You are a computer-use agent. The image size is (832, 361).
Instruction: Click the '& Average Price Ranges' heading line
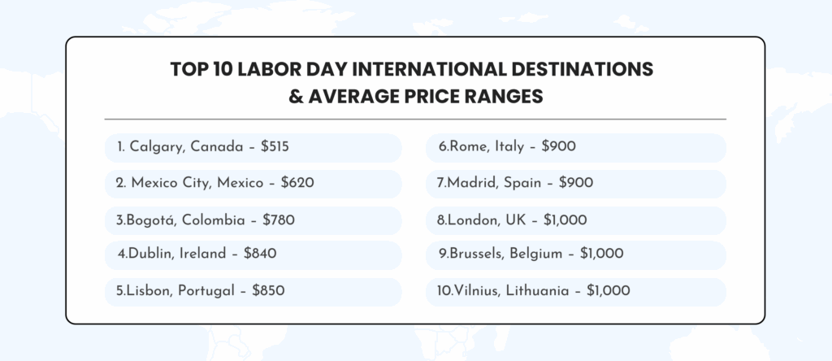click(x=415, y=97)
